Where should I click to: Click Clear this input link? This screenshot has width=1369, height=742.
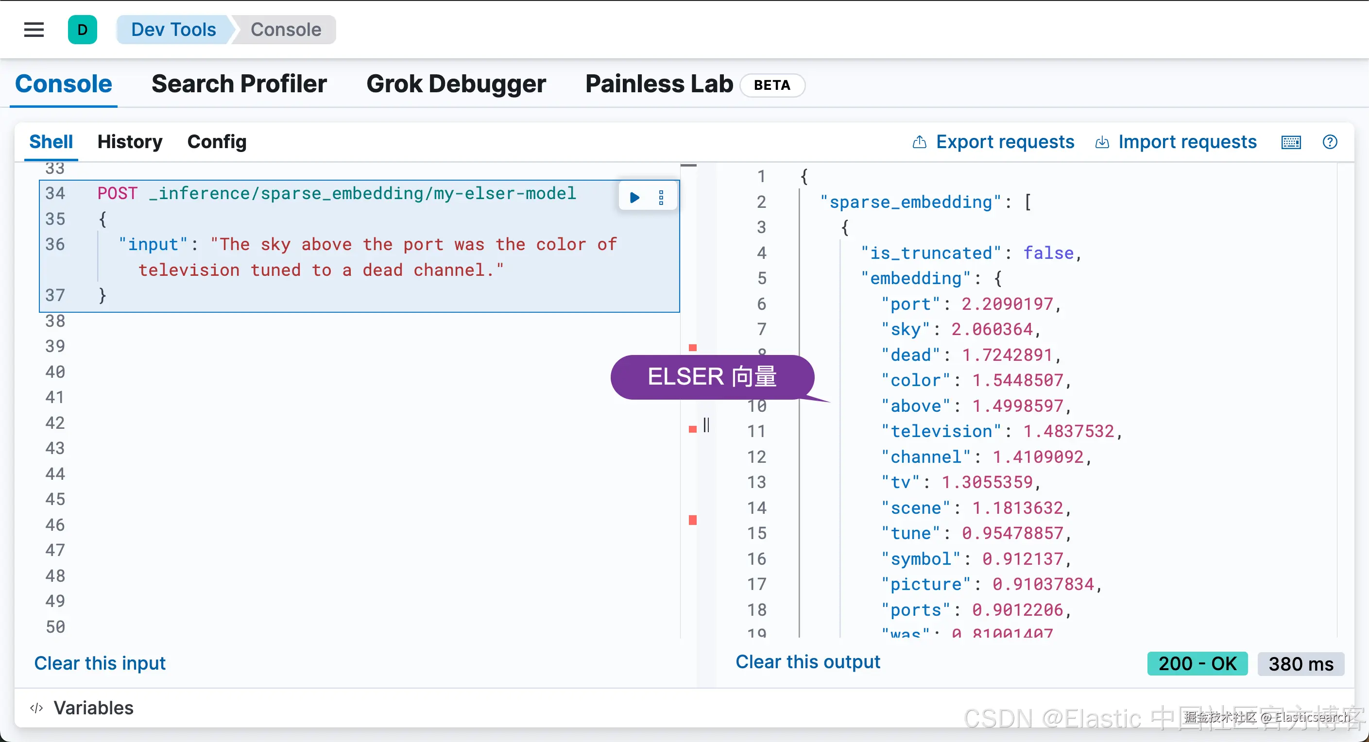coord(100,663)
